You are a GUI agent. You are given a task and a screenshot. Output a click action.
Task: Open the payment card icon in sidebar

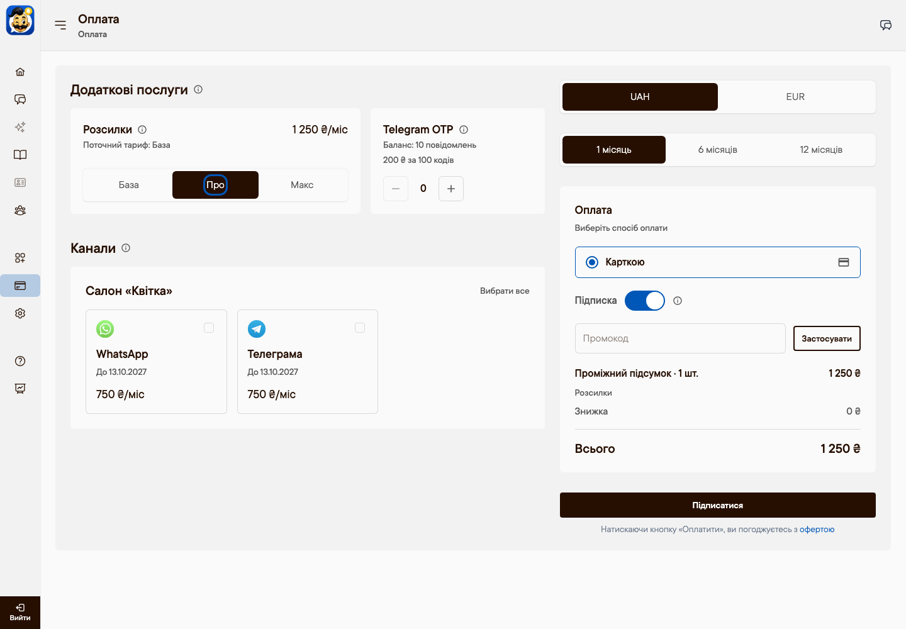[20, 286]
